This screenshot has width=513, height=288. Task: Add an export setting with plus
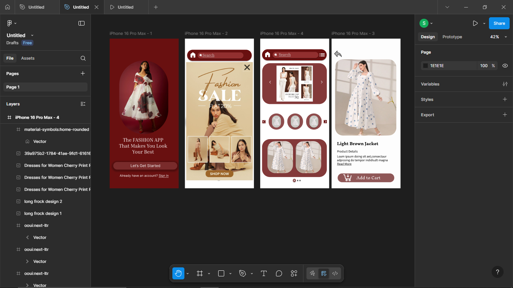[x=505, y=115]
